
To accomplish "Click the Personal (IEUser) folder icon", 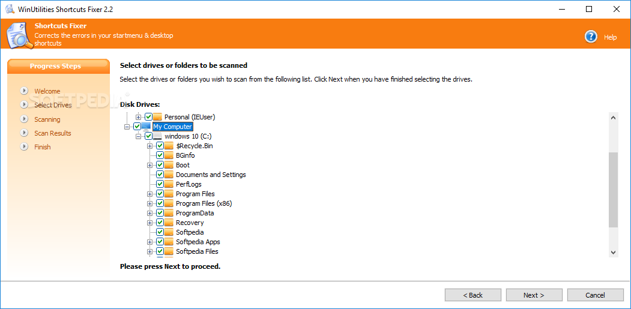I will (157, 117).
